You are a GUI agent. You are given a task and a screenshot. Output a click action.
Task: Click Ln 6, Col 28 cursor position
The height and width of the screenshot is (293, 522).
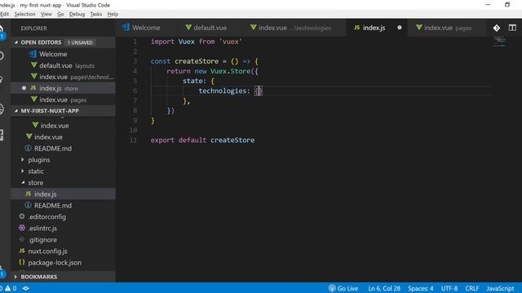pyautogui.click(x=384, y=288)
